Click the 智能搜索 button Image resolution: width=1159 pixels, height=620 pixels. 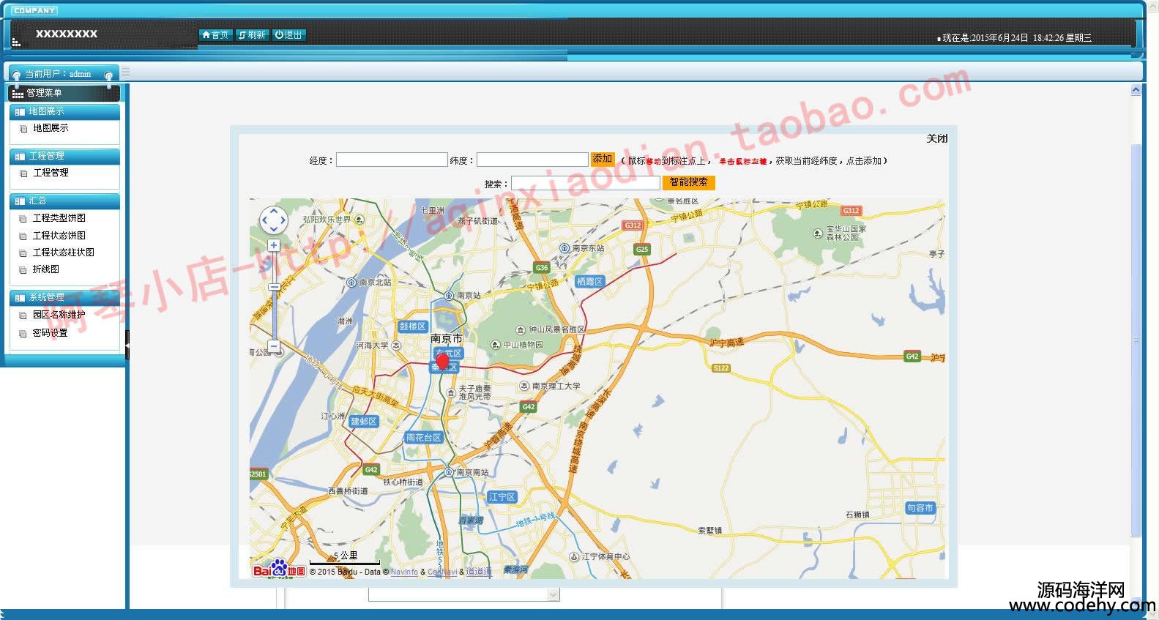tap(688, 182)
